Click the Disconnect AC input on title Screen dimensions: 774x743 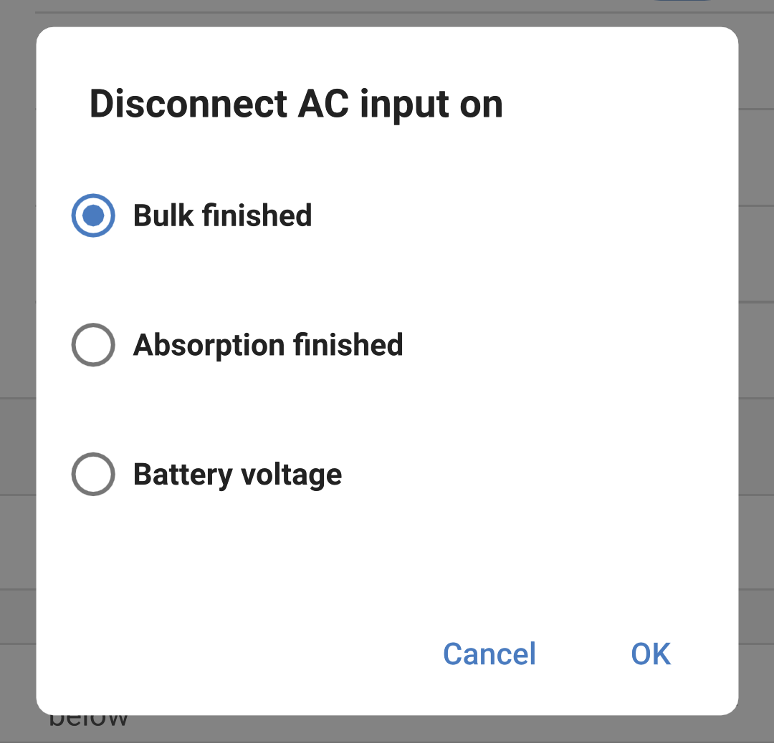pos(295,104)
